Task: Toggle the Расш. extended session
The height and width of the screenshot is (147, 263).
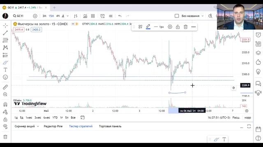Action: (236, 118)
